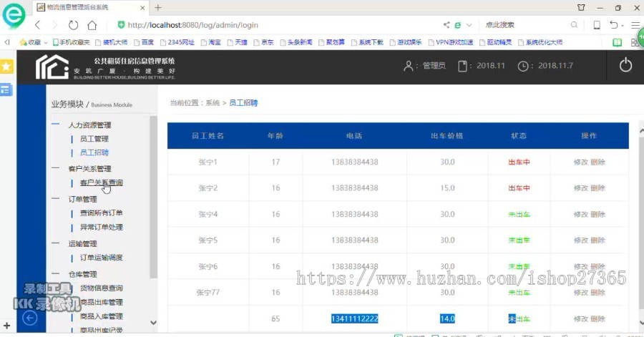
Task: Open the browser home page icon
Action: coord(92,25)
